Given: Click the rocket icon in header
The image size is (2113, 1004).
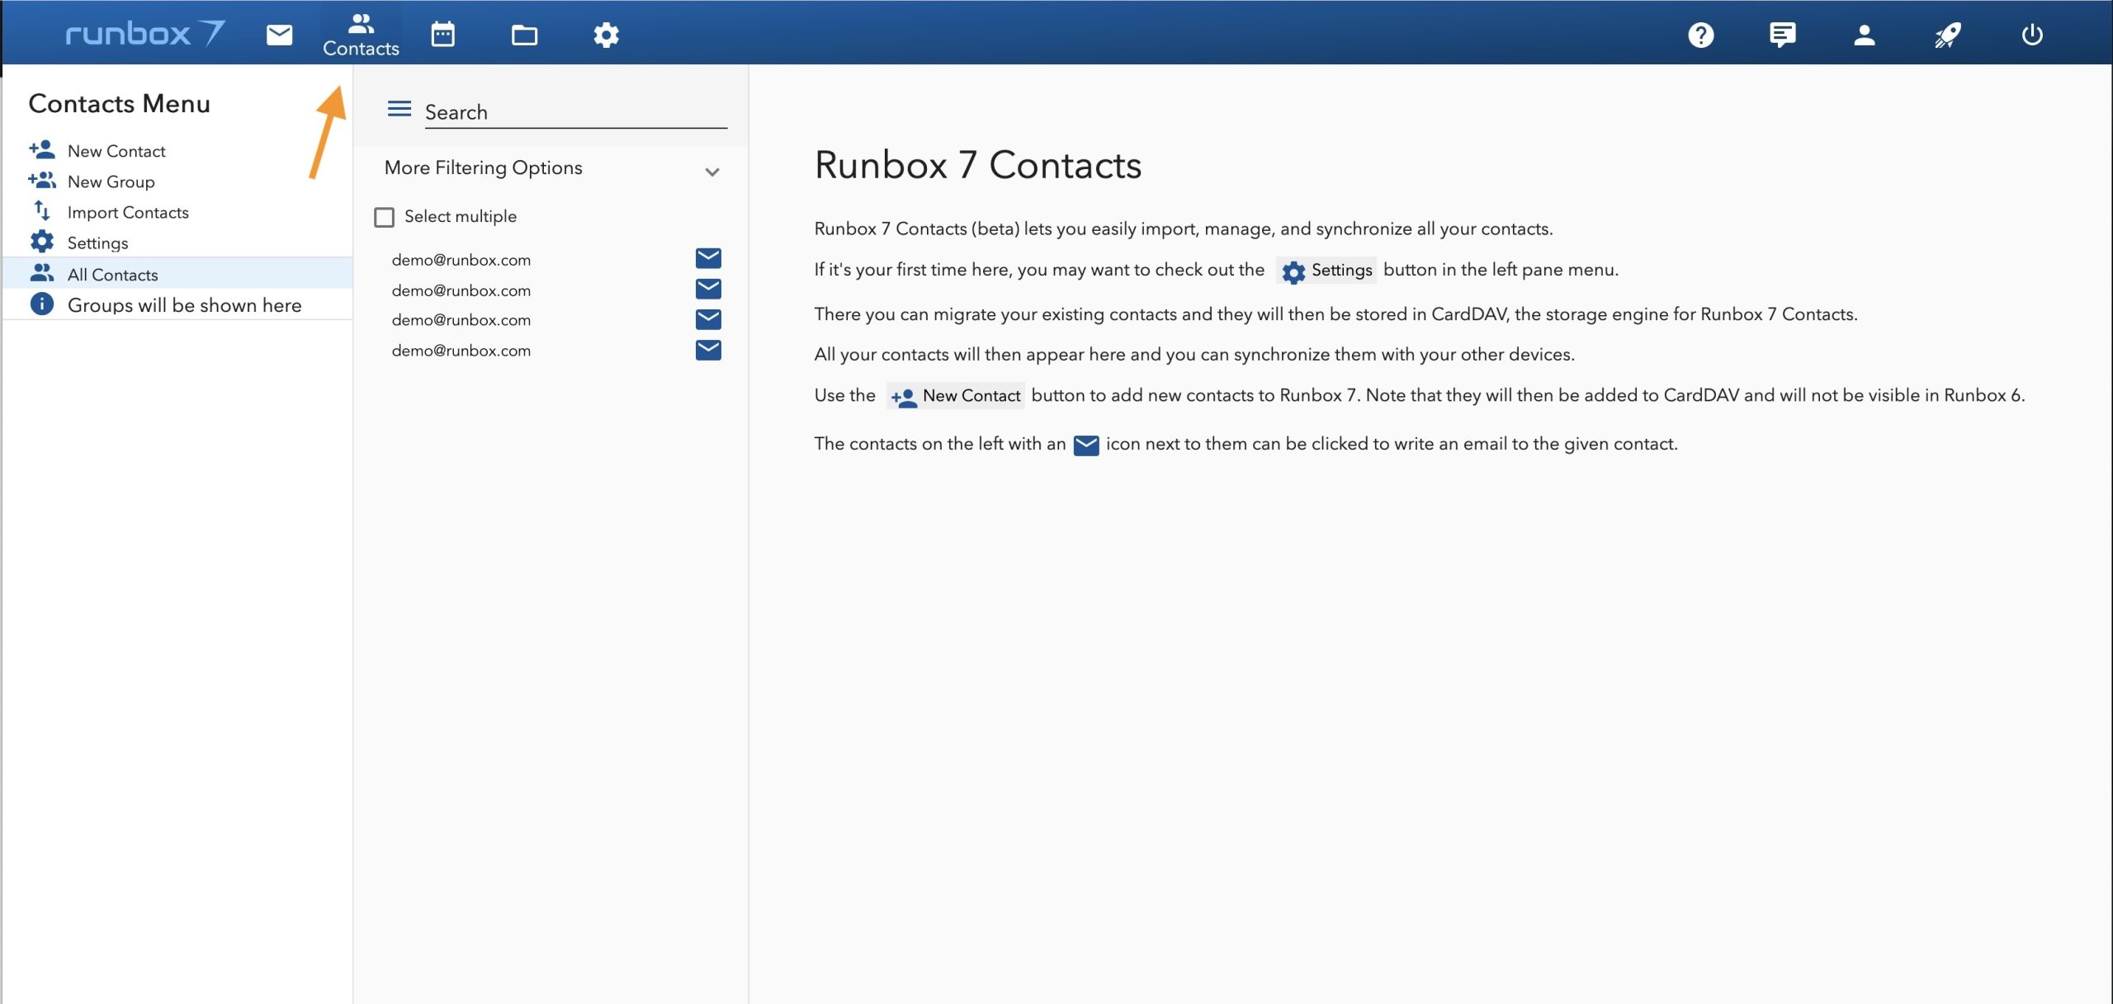Looking at the screenshot, I should tap(1947, 35).
